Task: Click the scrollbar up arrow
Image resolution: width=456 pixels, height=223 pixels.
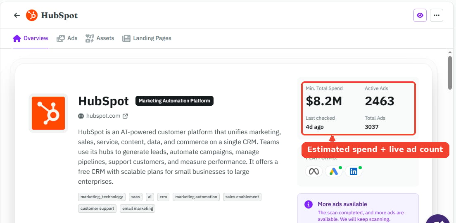Action: click(x=450, y=52)
